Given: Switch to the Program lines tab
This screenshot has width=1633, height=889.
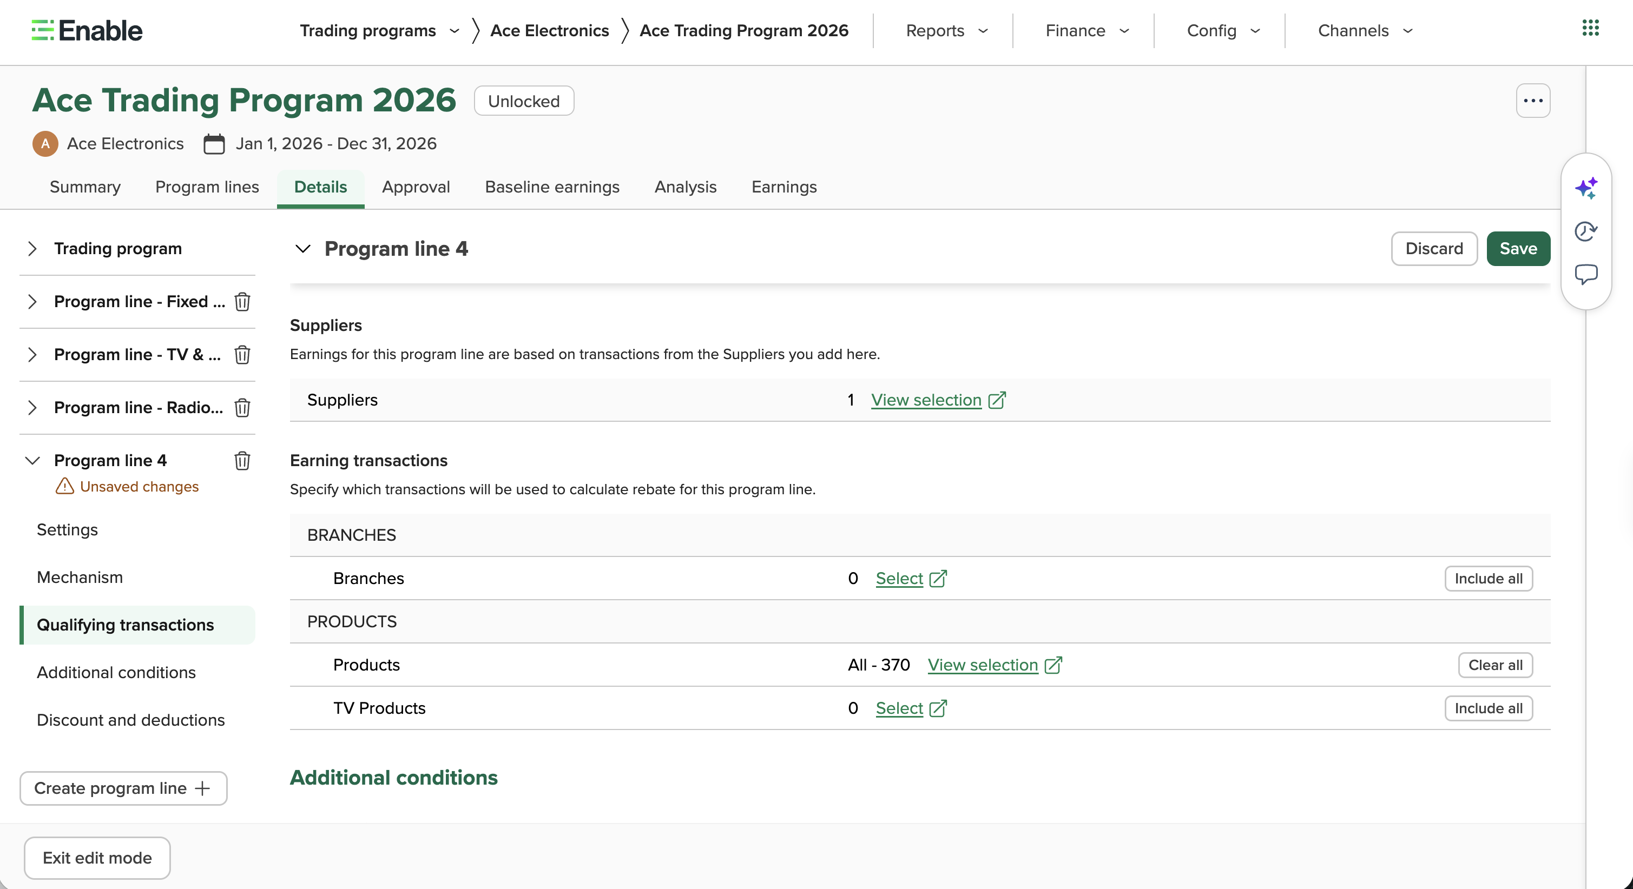Looking at the screenshot, I should (207, 187).
